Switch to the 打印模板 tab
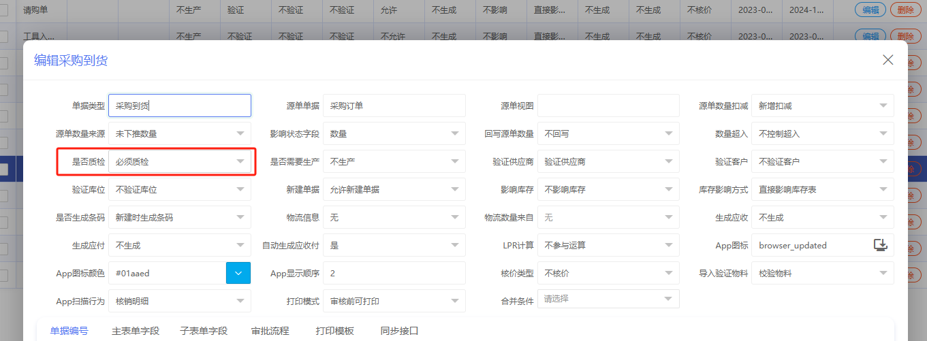 coord(334,331)
